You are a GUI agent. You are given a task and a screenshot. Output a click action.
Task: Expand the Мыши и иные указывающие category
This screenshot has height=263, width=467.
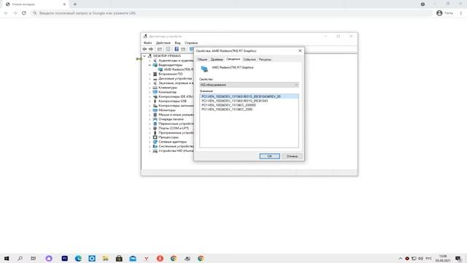click(x=150, y=115)
